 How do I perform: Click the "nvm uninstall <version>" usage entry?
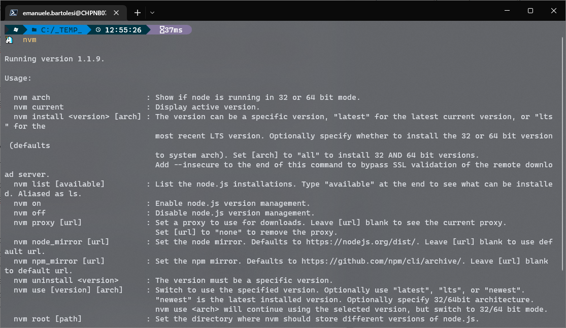tap(66, 280)
